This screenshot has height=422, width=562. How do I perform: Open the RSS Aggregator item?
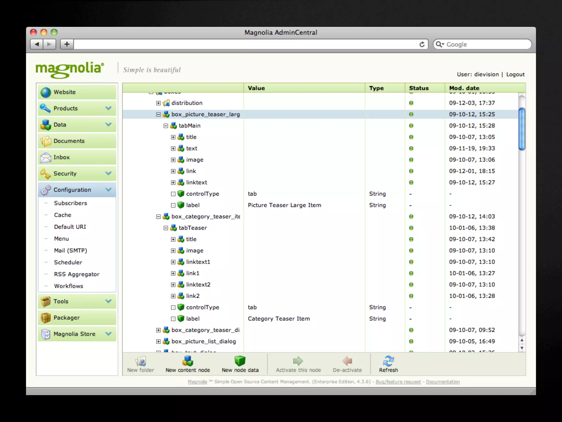[x=77, y=274]
